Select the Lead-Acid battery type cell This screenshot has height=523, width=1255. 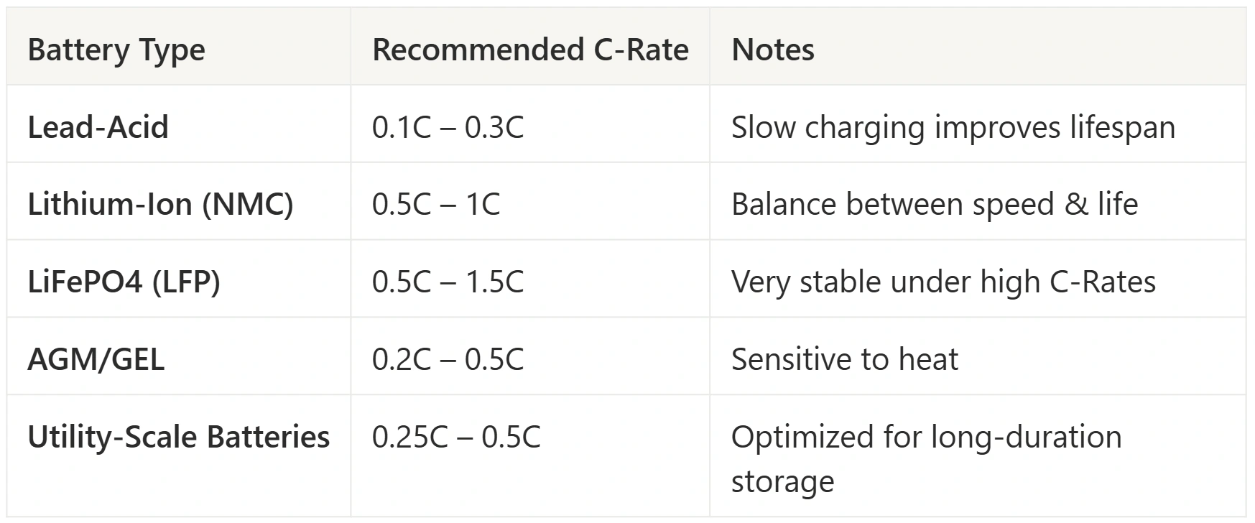pyautogui.click(x=98, y=127)
